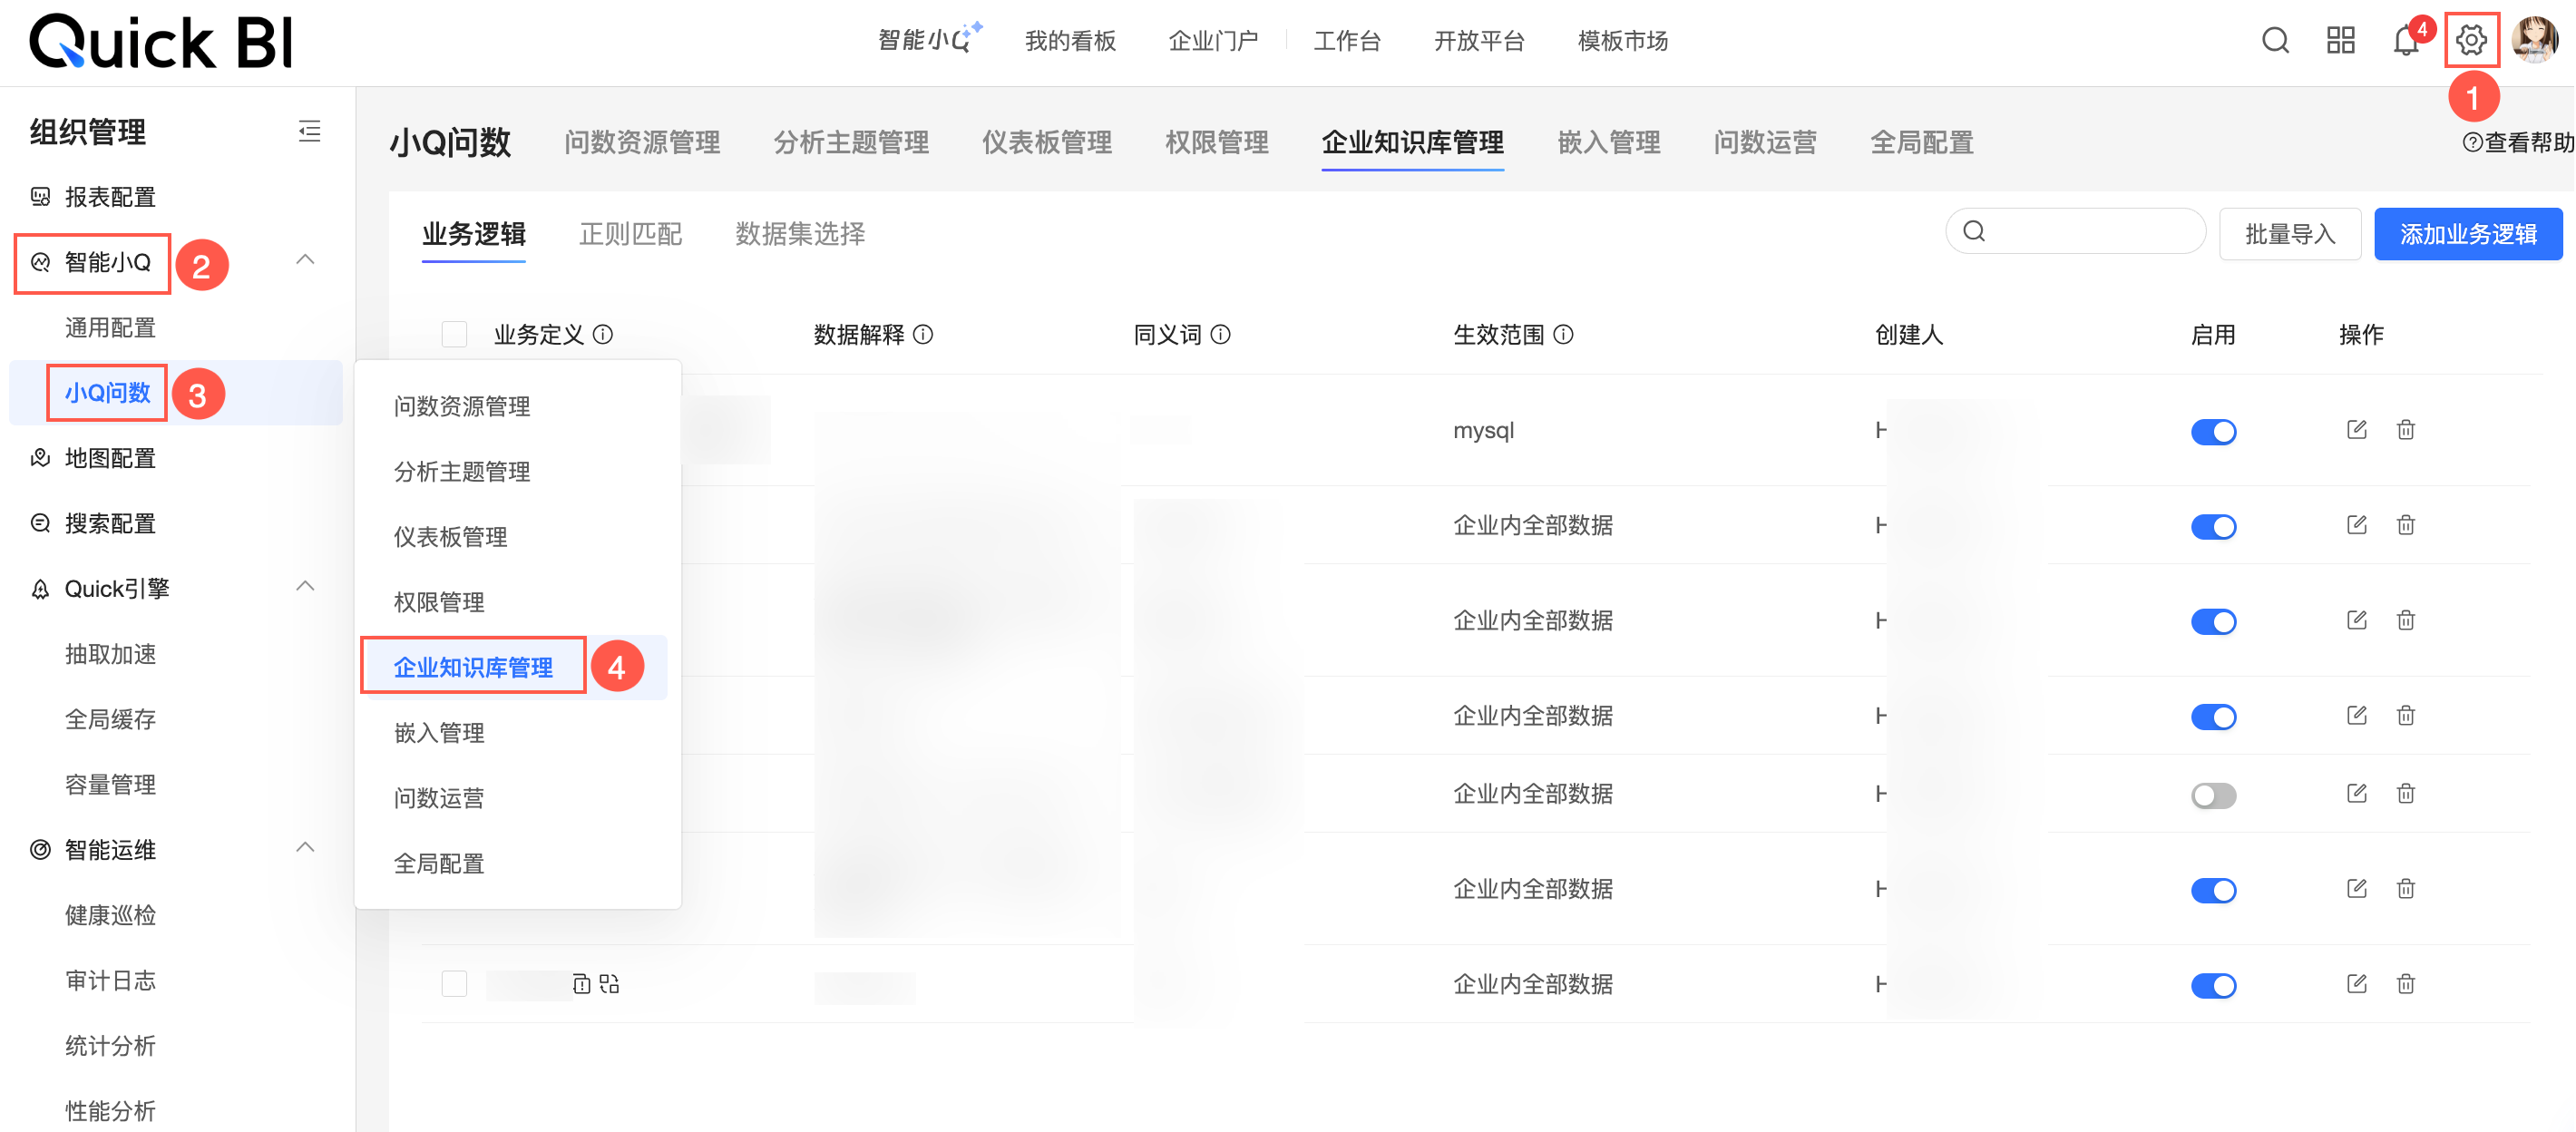Enable the switched-off toggle
This screenshot has height=1132, width=2576.
2212,796
